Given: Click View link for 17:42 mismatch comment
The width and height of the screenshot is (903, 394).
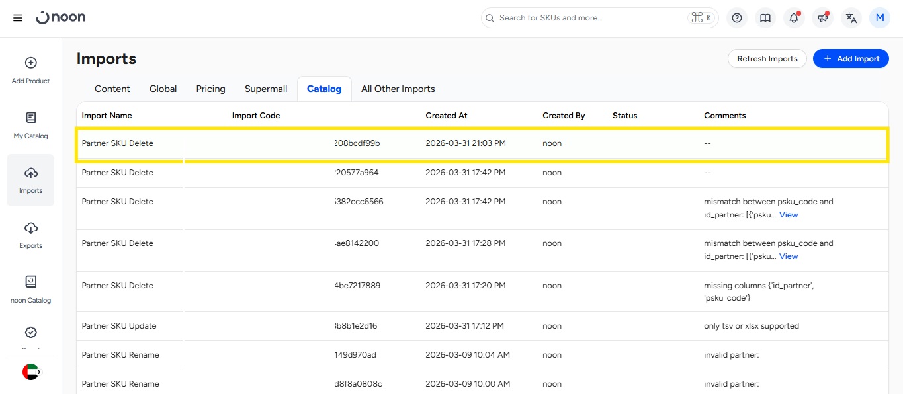Looking at the screenshot, I should click(789, 215).
